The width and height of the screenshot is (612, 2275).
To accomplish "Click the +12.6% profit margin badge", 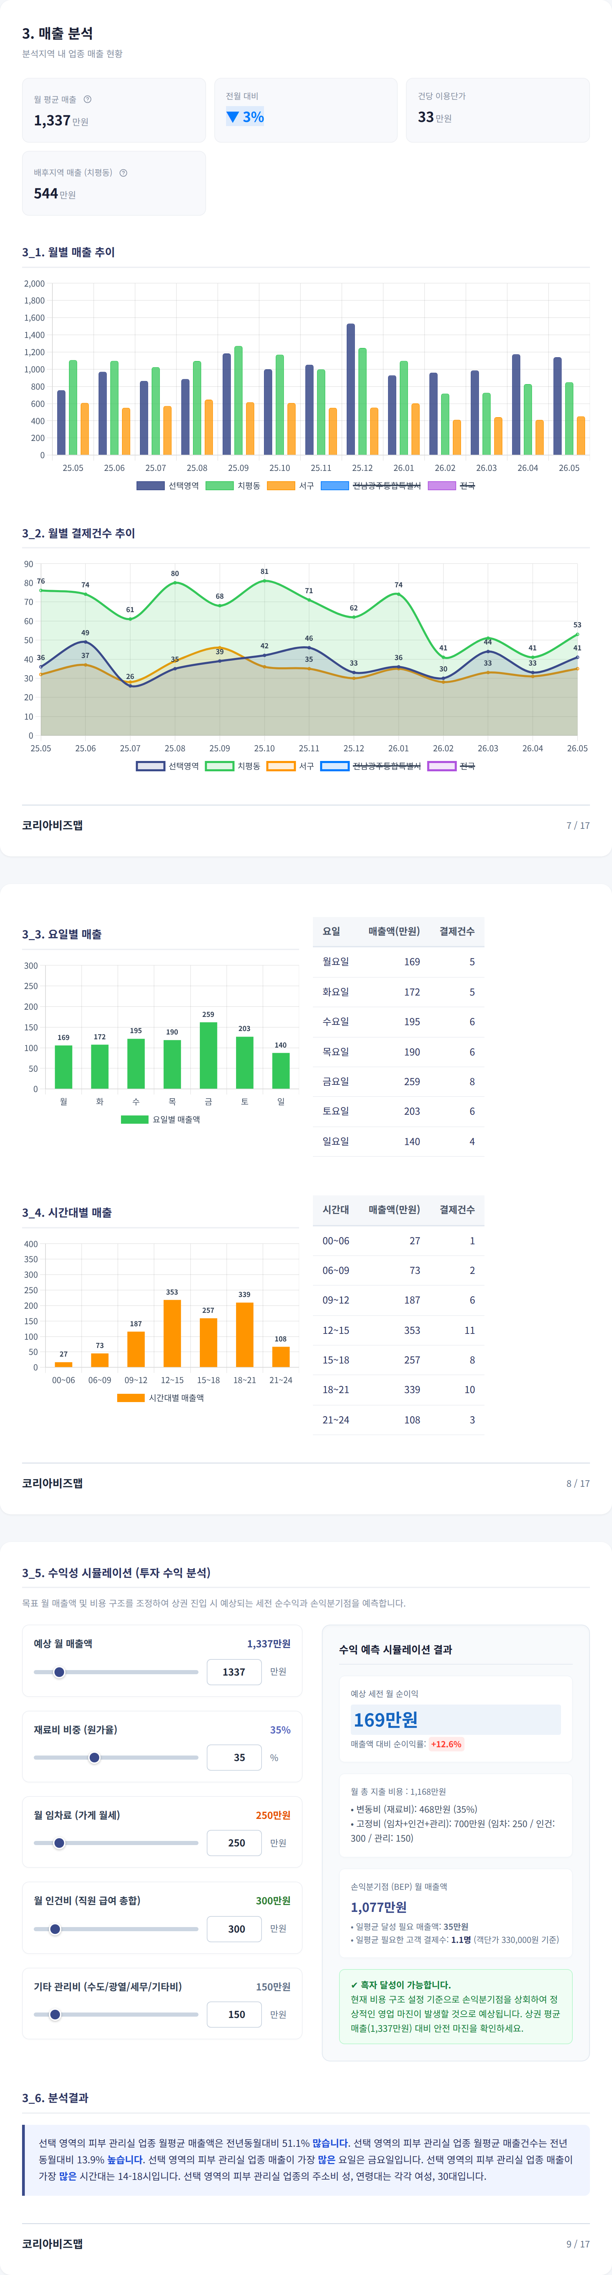I will (446, 1744).
